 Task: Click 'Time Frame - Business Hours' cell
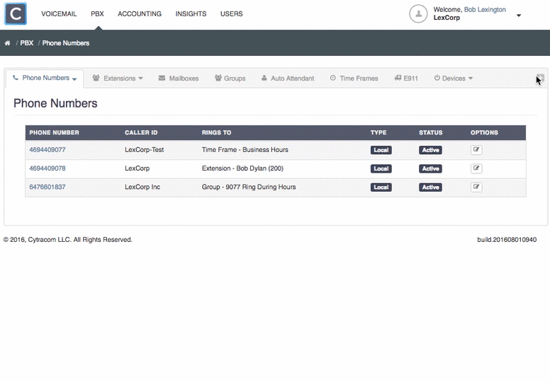245,150
